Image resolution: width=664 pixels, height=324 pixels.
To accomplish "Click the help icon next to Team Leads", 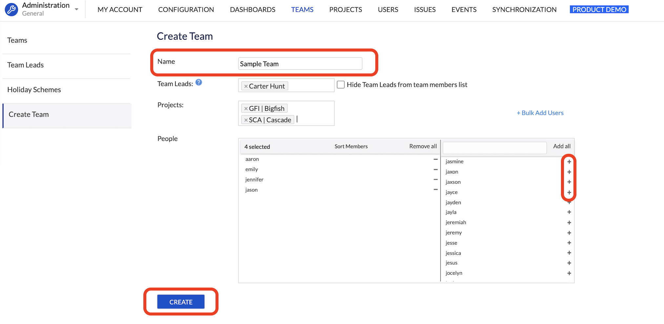I will pyautogui.click(x=198, y=83).
